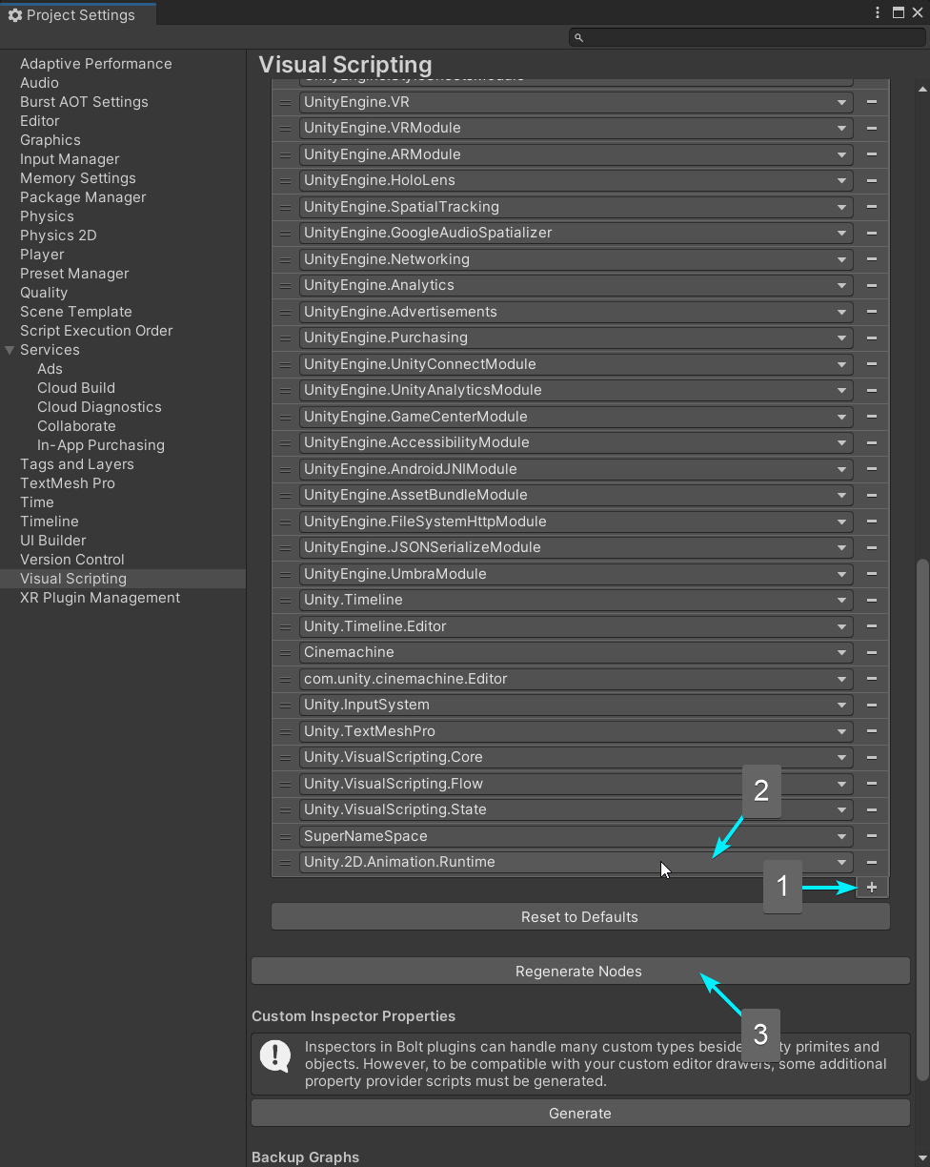Click the vertical scrollbar thumb
This screenshot has width=930, height=1167.
pyautogui.click(x=921, y=820)
